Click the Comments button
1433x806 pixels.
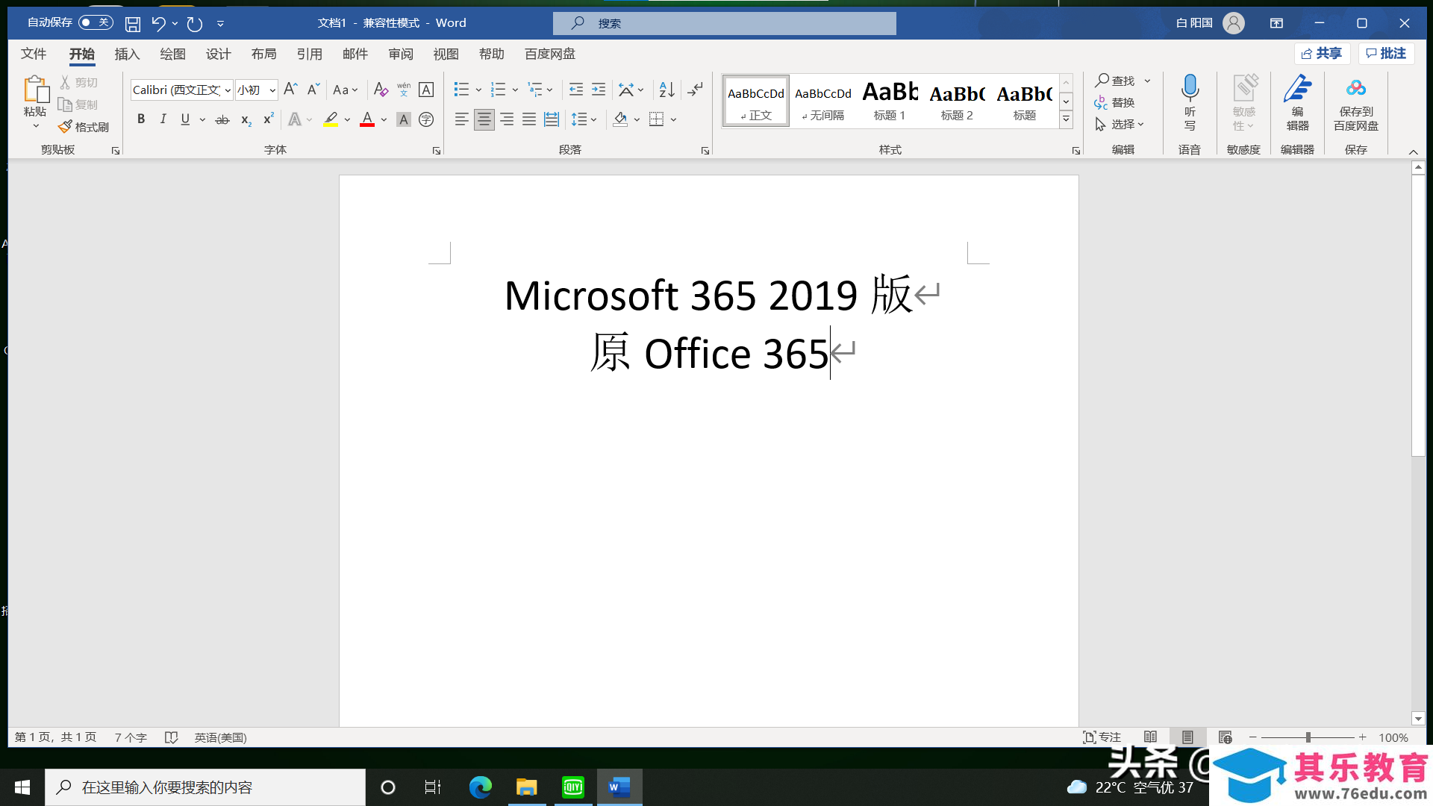[1386, 54]
